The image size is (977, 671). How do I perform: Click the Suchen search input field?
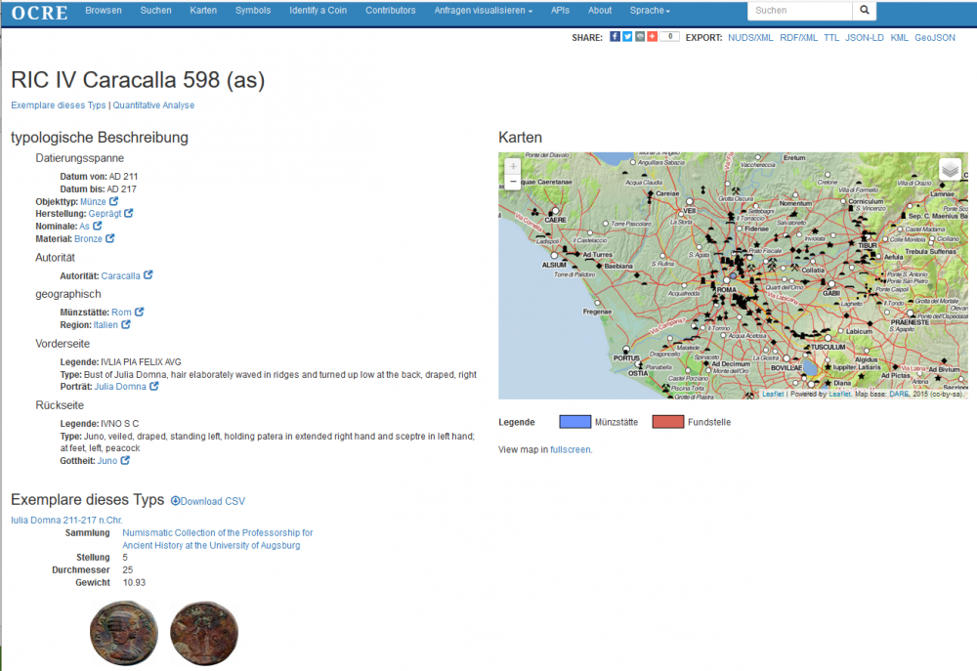pyautogui.click(x=799, y=11)
